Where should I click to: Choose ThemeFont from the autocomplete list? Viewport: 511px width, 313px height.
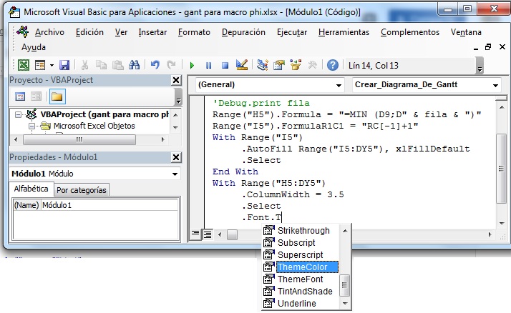point(300,279)
